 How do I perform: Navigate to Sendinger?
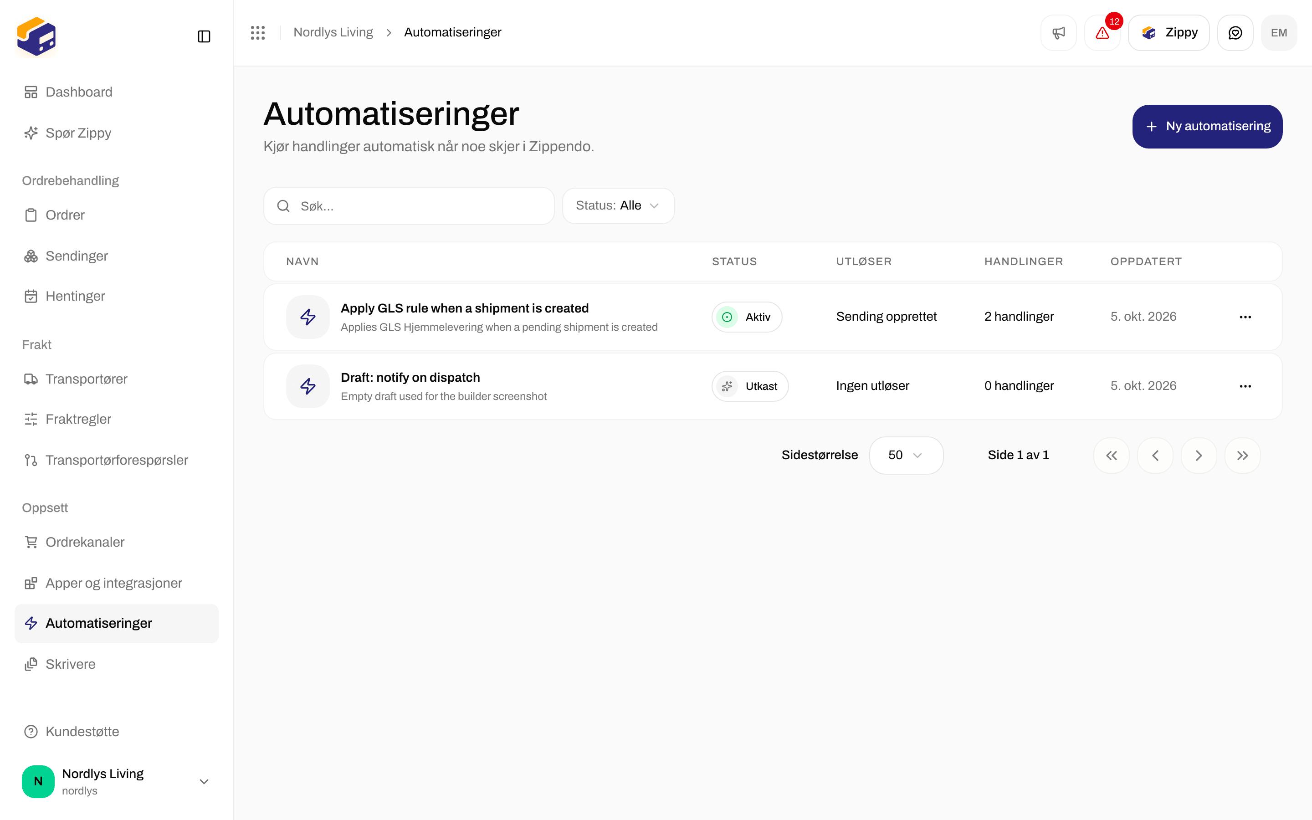point(117,256)
